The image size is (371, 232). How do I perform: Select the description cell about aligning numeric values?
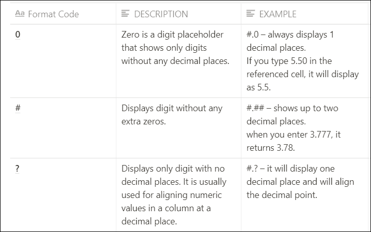[178, 195]
